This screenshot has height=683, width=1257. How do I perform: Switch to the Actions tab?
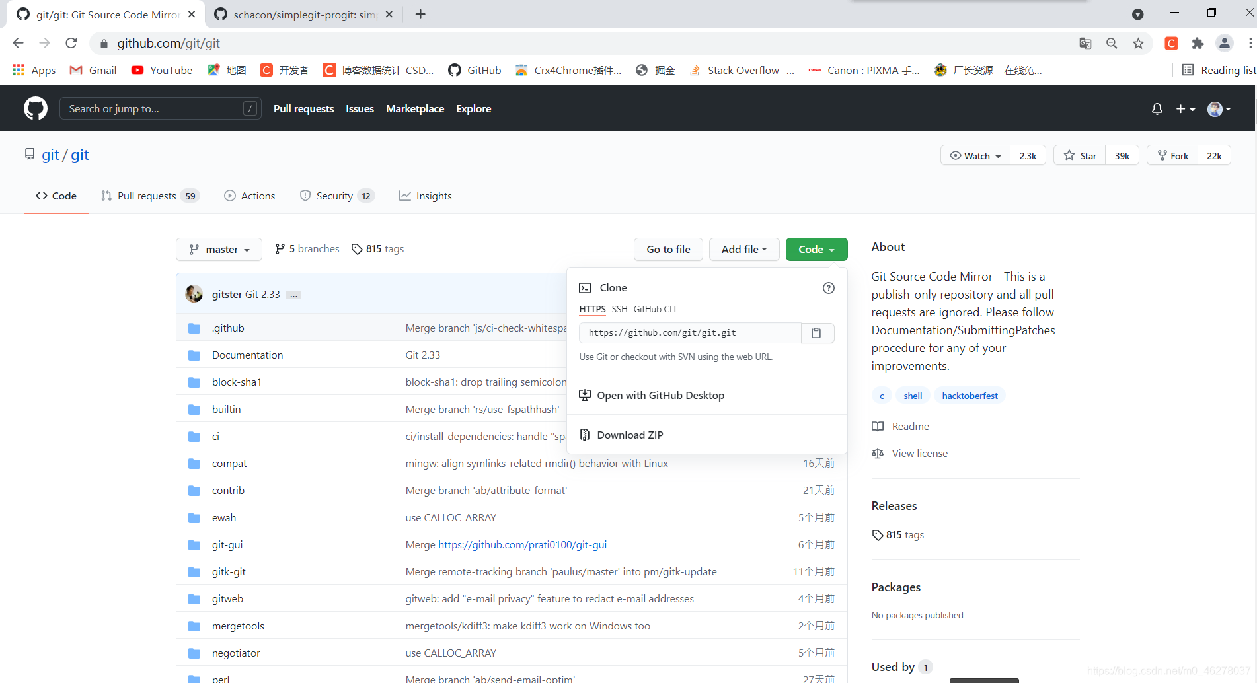click(x=250, y=196)
